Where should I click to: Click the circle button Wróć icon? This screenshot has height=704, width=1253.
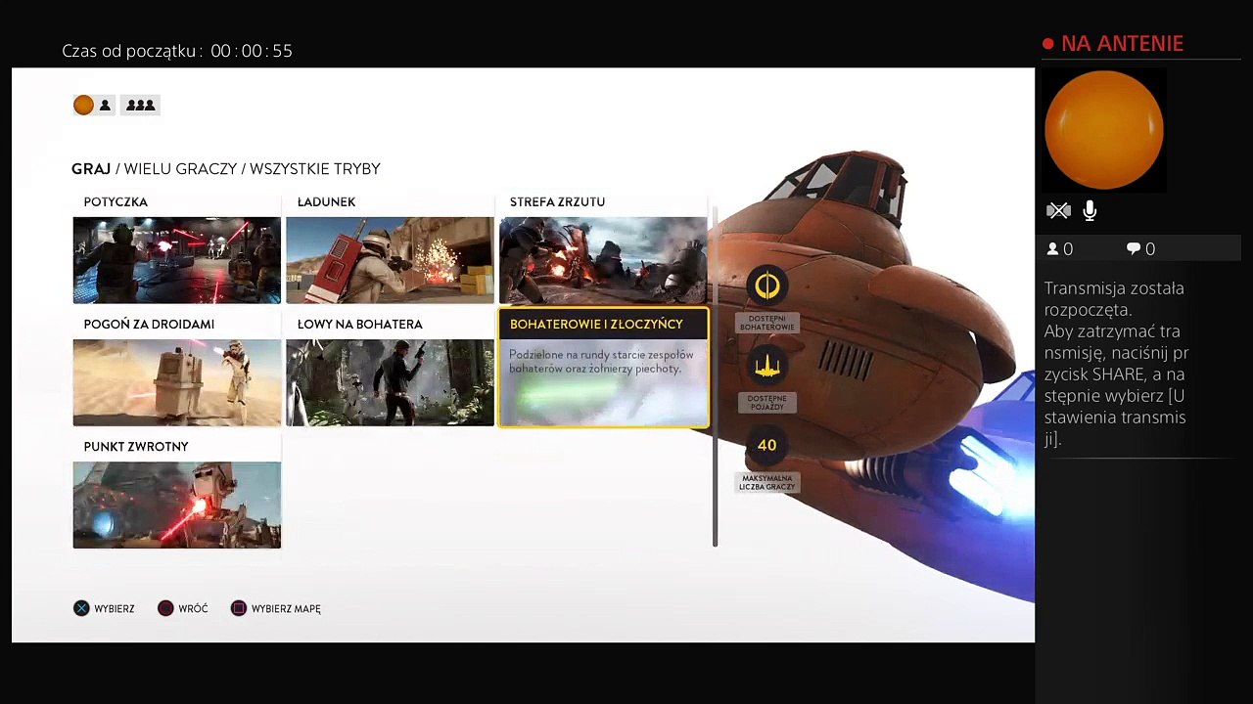(165, 608)
